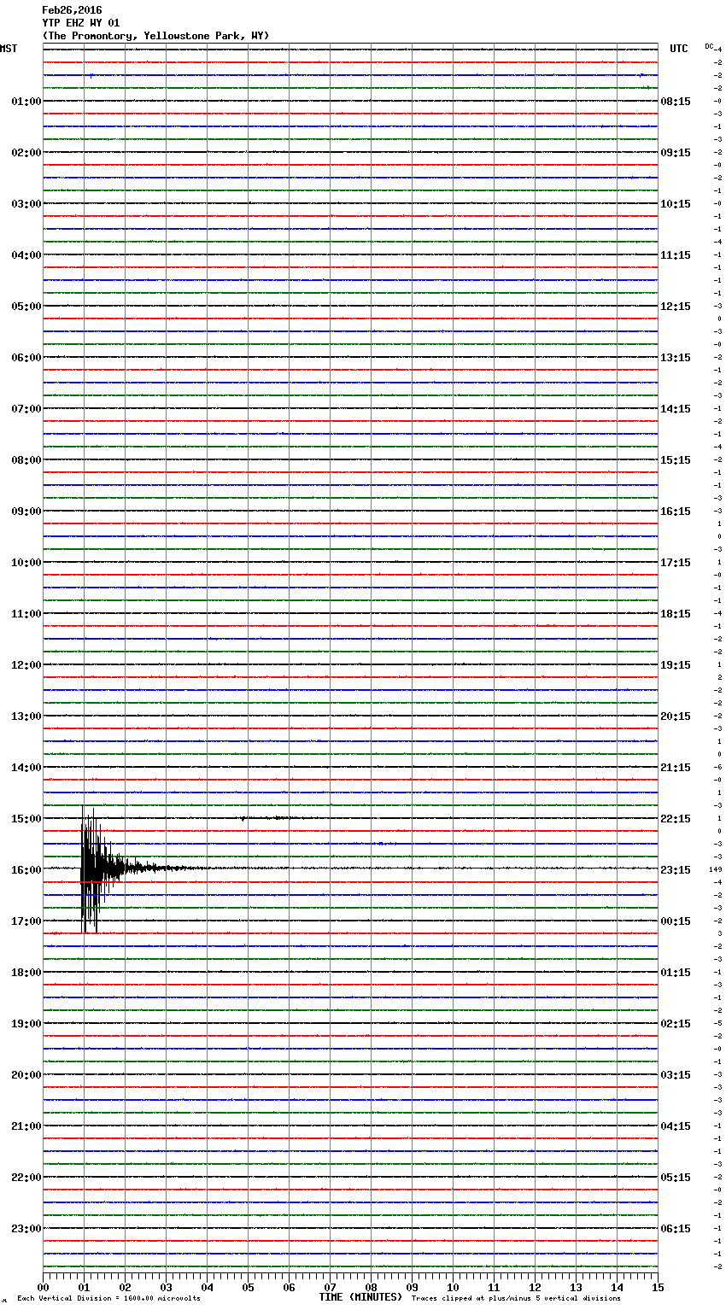Click the 03:00 MST time label
The width and height of the screenshot is (726, 1310).
click(26, 204)
